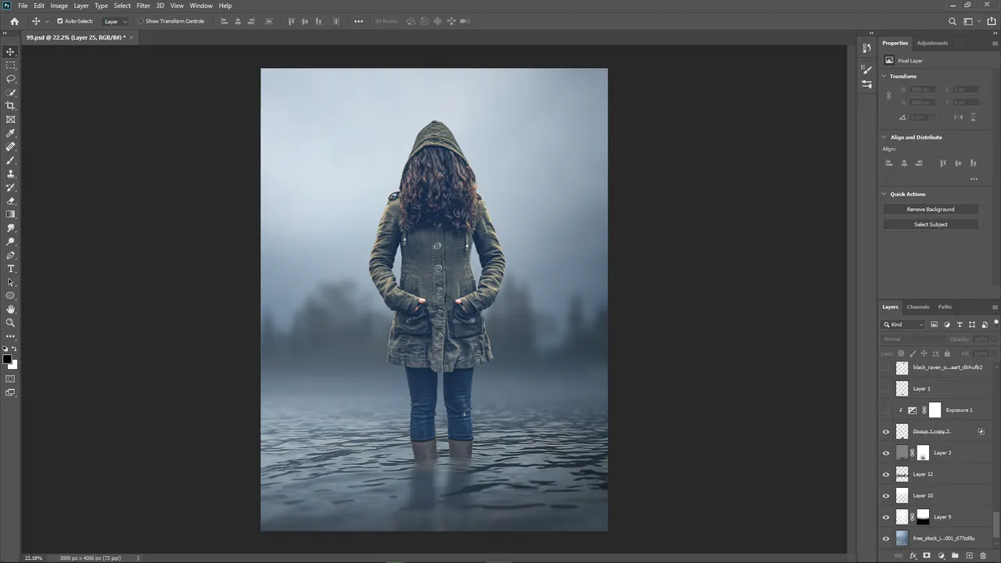This screenshot has width=1001, height=563.
Task: Click the Select Subject button
Action: (931, 224)
